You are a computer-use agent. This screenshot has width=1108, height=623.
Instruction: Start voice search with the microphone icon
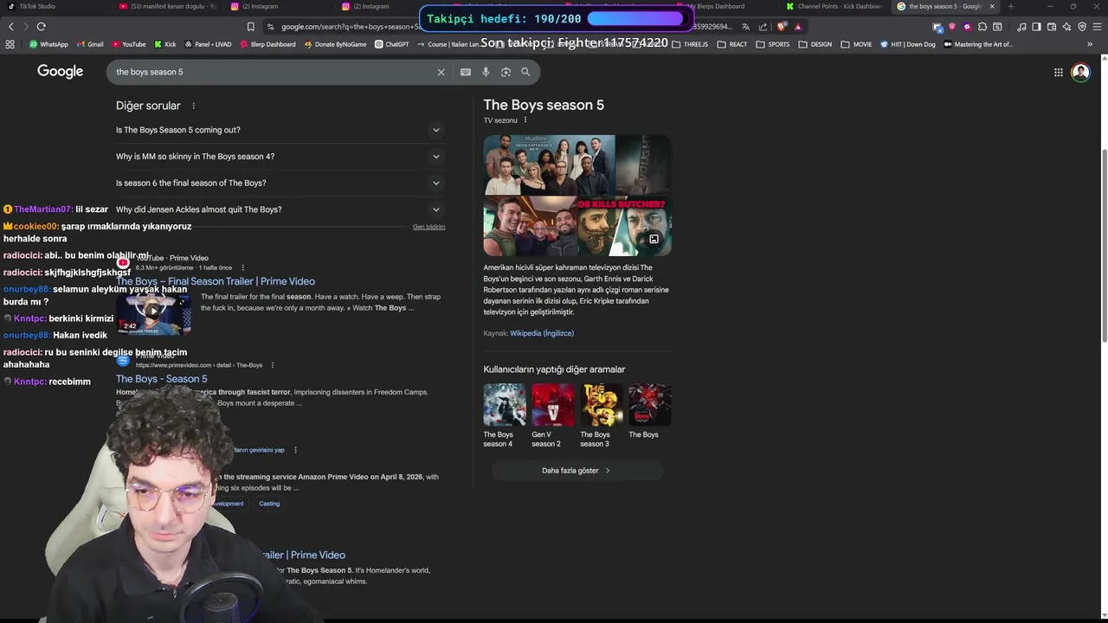(486, 72)
